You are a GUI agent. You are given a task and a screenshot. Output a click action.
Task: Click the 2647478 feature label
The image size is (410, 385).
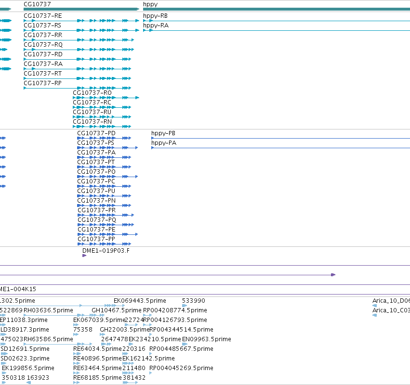tap(115, 339)
